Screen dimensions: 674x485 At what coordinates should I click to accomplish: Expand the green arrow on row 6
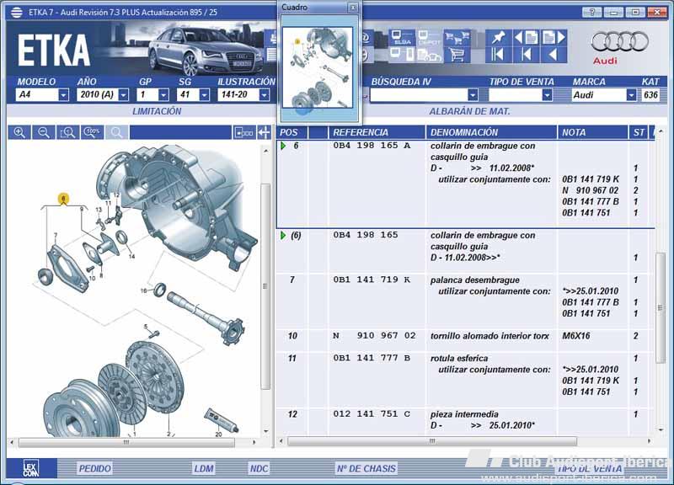click(x=283, y=146)
